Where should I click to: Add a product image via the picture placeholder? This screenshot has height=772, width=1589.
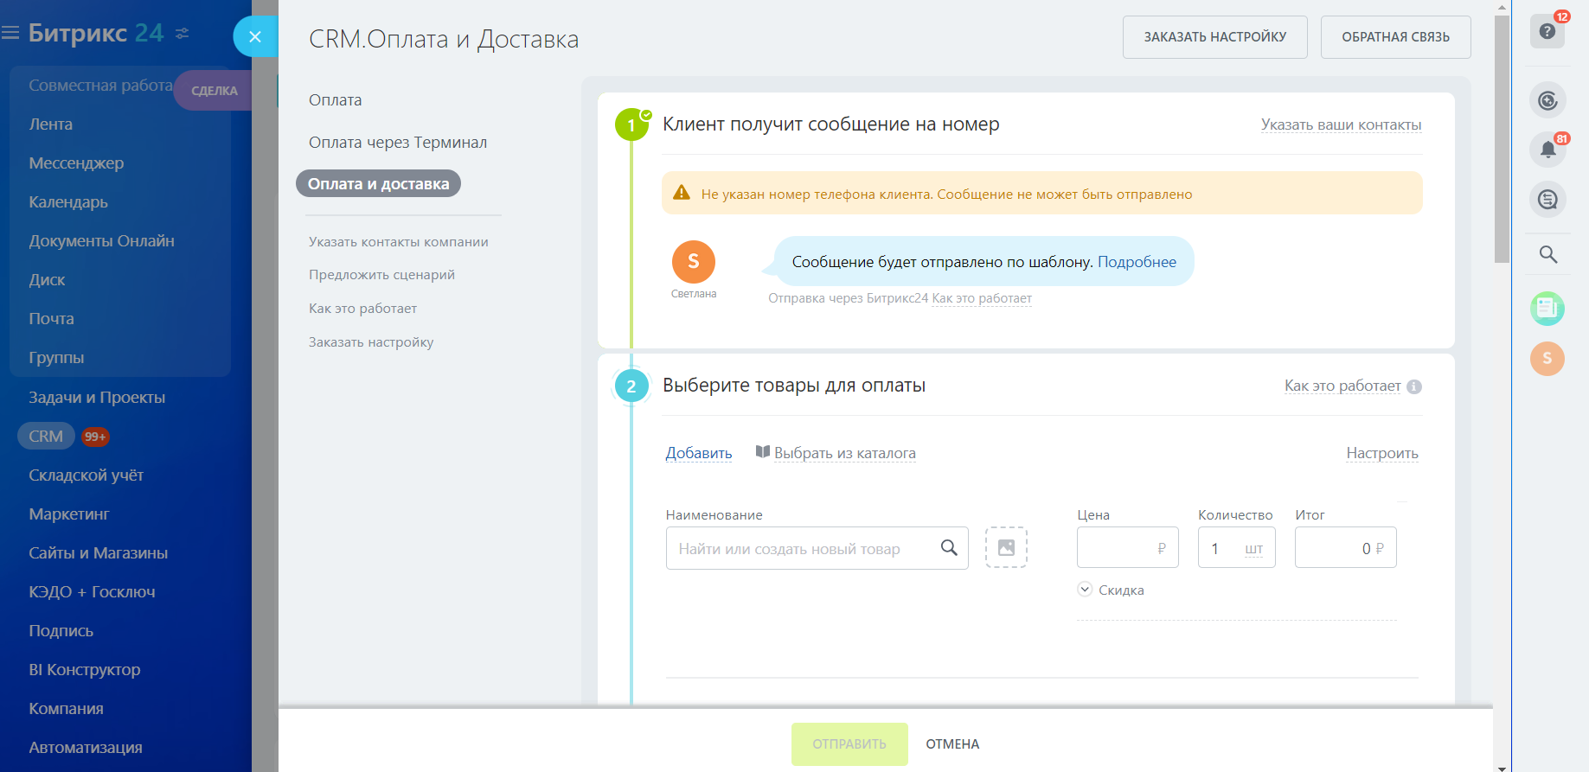click(x=1006, y=547)
